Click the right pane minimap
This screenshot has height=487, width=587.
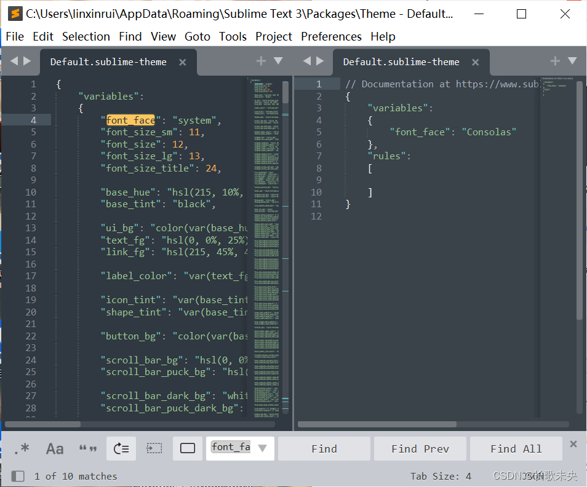[x=557, y=247]
